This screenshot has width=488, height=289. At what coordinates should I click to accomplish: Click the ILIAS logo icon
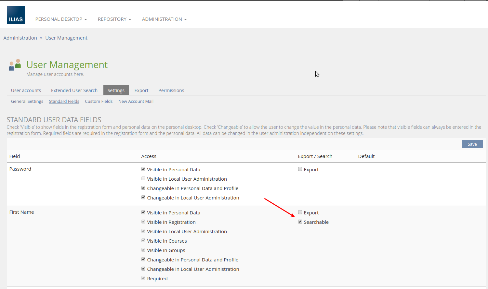(x=16, y=15)
